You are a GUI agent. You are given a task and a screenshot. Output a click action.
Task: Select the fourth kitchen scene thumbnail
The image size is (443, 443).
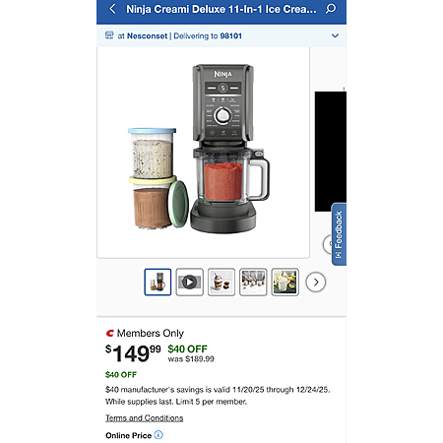click(253, 283)
